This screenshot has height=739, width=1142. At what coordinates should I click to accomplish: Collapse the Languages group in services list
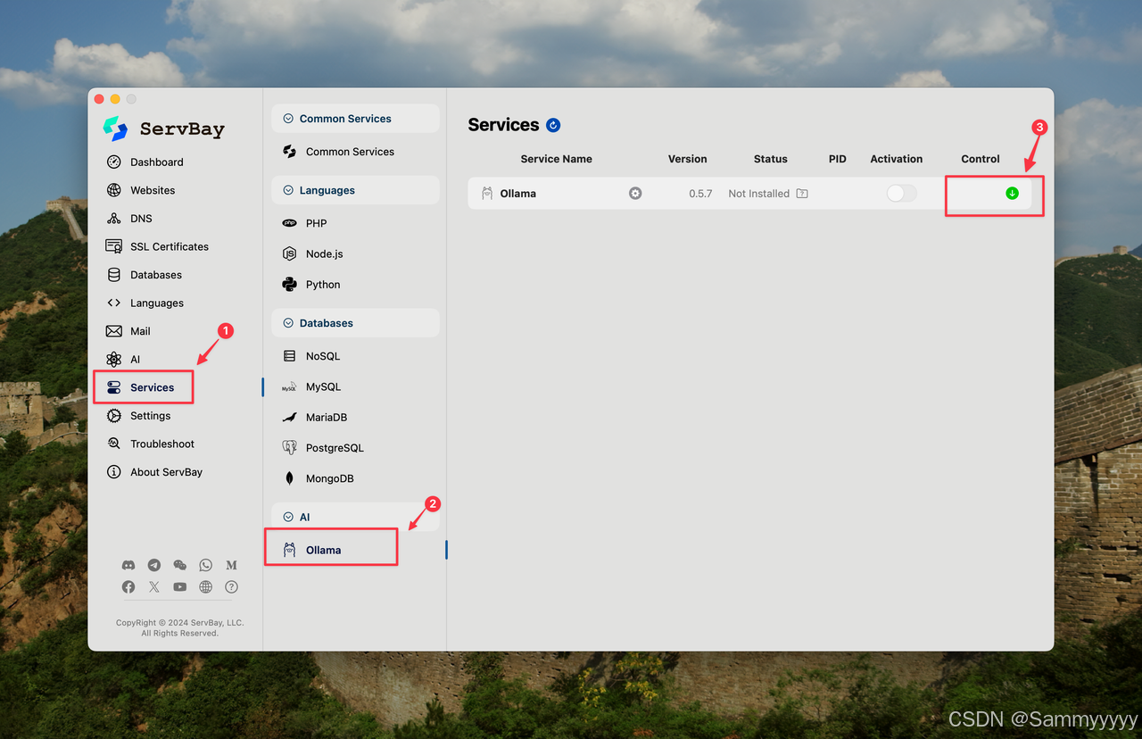point(355,190)
